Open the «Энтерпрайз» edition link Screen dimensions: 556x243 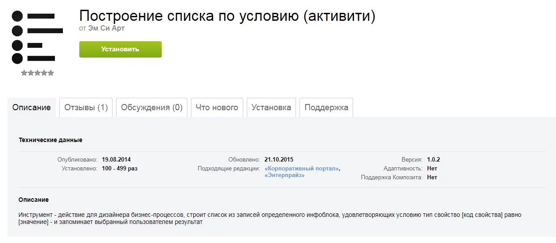[284, 175]
